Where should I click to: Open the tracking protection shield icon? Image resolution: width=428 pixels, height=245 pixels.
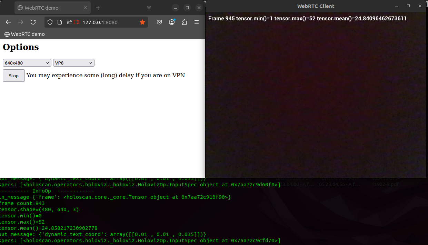pyautogui.click(x=50, y=22)
